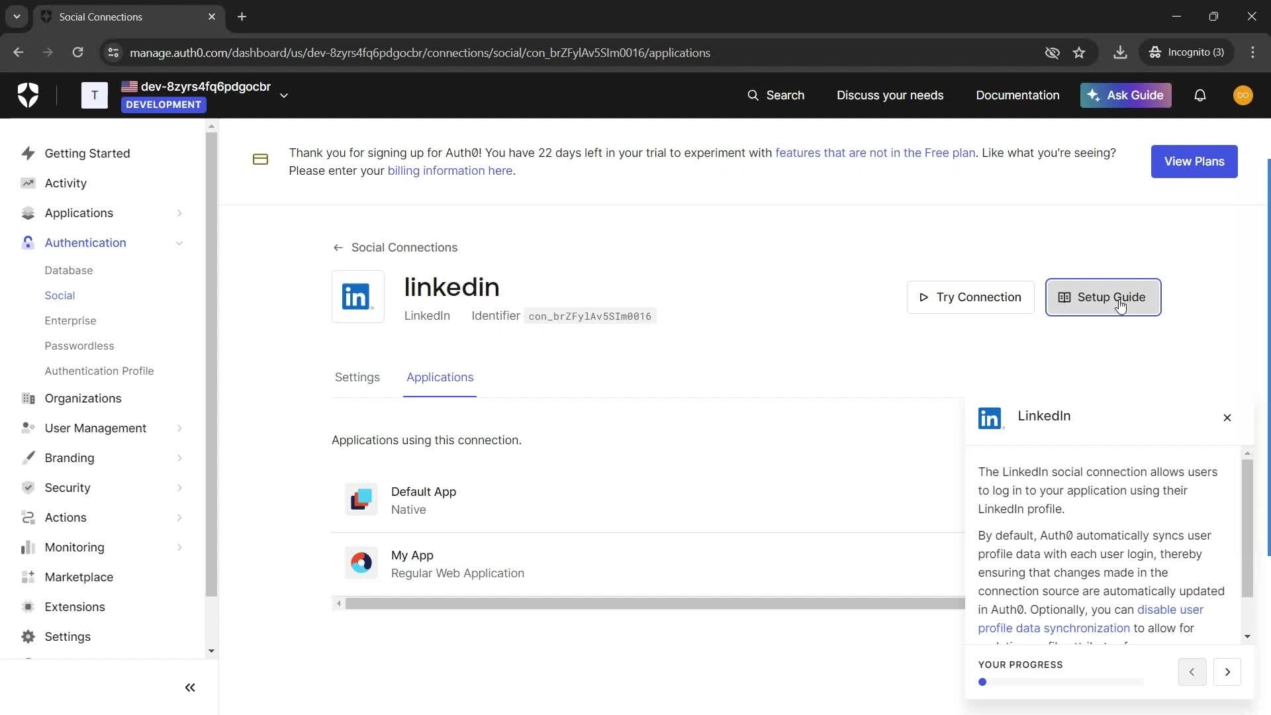1271x715 pixels.
Task: Click the browser address bar URL
Action: pos(420,53)
